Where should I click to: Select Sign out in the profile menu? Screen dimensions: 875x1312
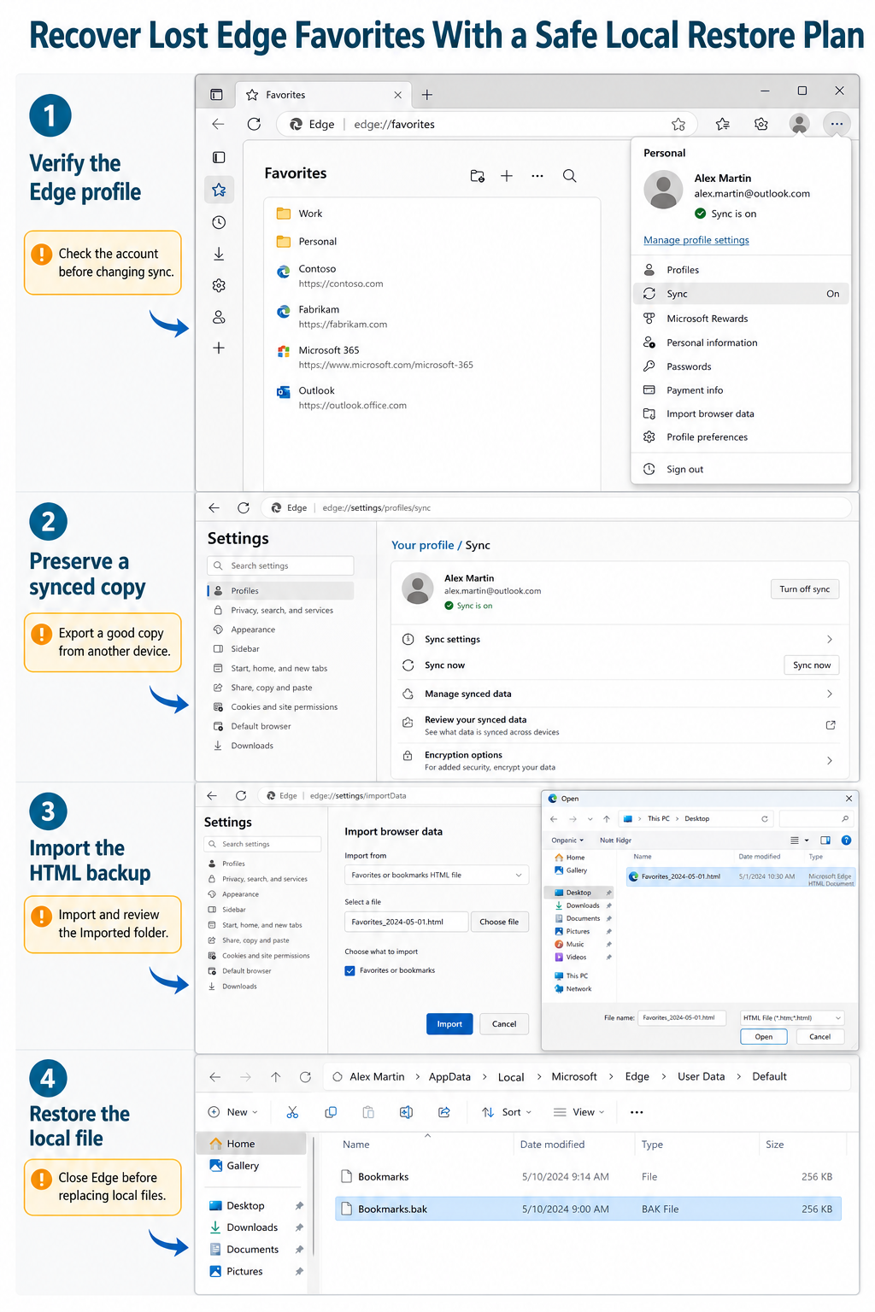tap(741, 469)
